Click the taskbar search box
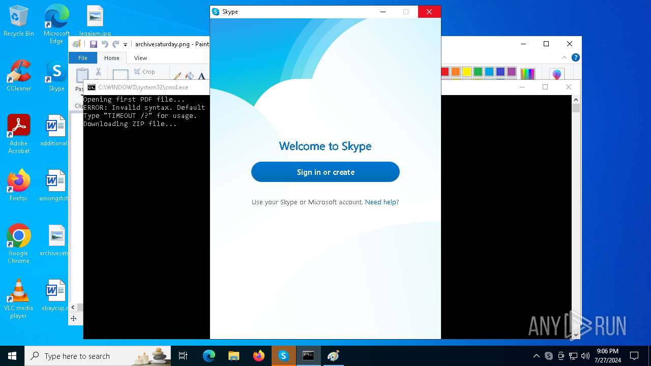 point(99,356)
